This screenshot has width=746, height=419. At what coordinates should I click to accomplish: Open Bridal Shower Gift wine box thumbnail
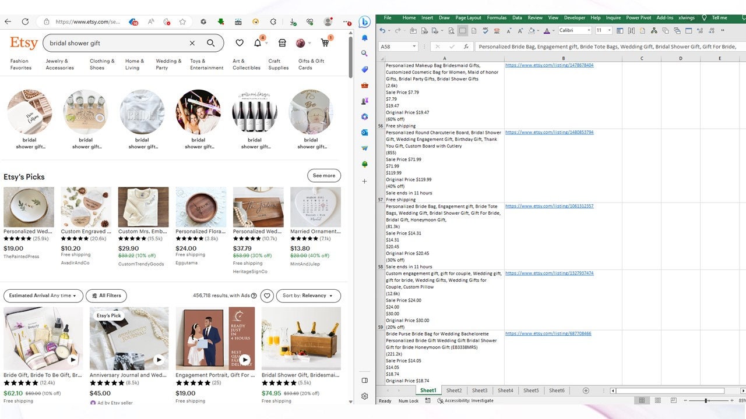pyautogui.click(x=301, y=339)
